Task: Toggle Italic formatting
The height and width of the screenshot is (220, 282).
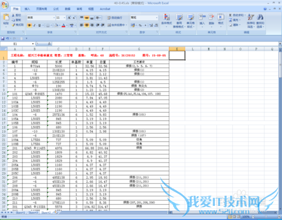Action: point(34,25)
